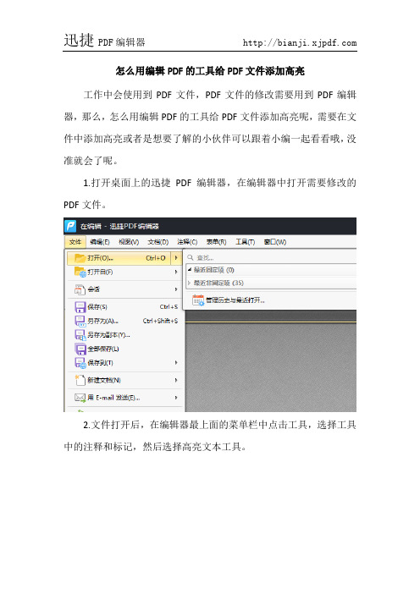
Task: Click the calendar icon beside 管理历史与最近打开
Action: pos(198,300)
